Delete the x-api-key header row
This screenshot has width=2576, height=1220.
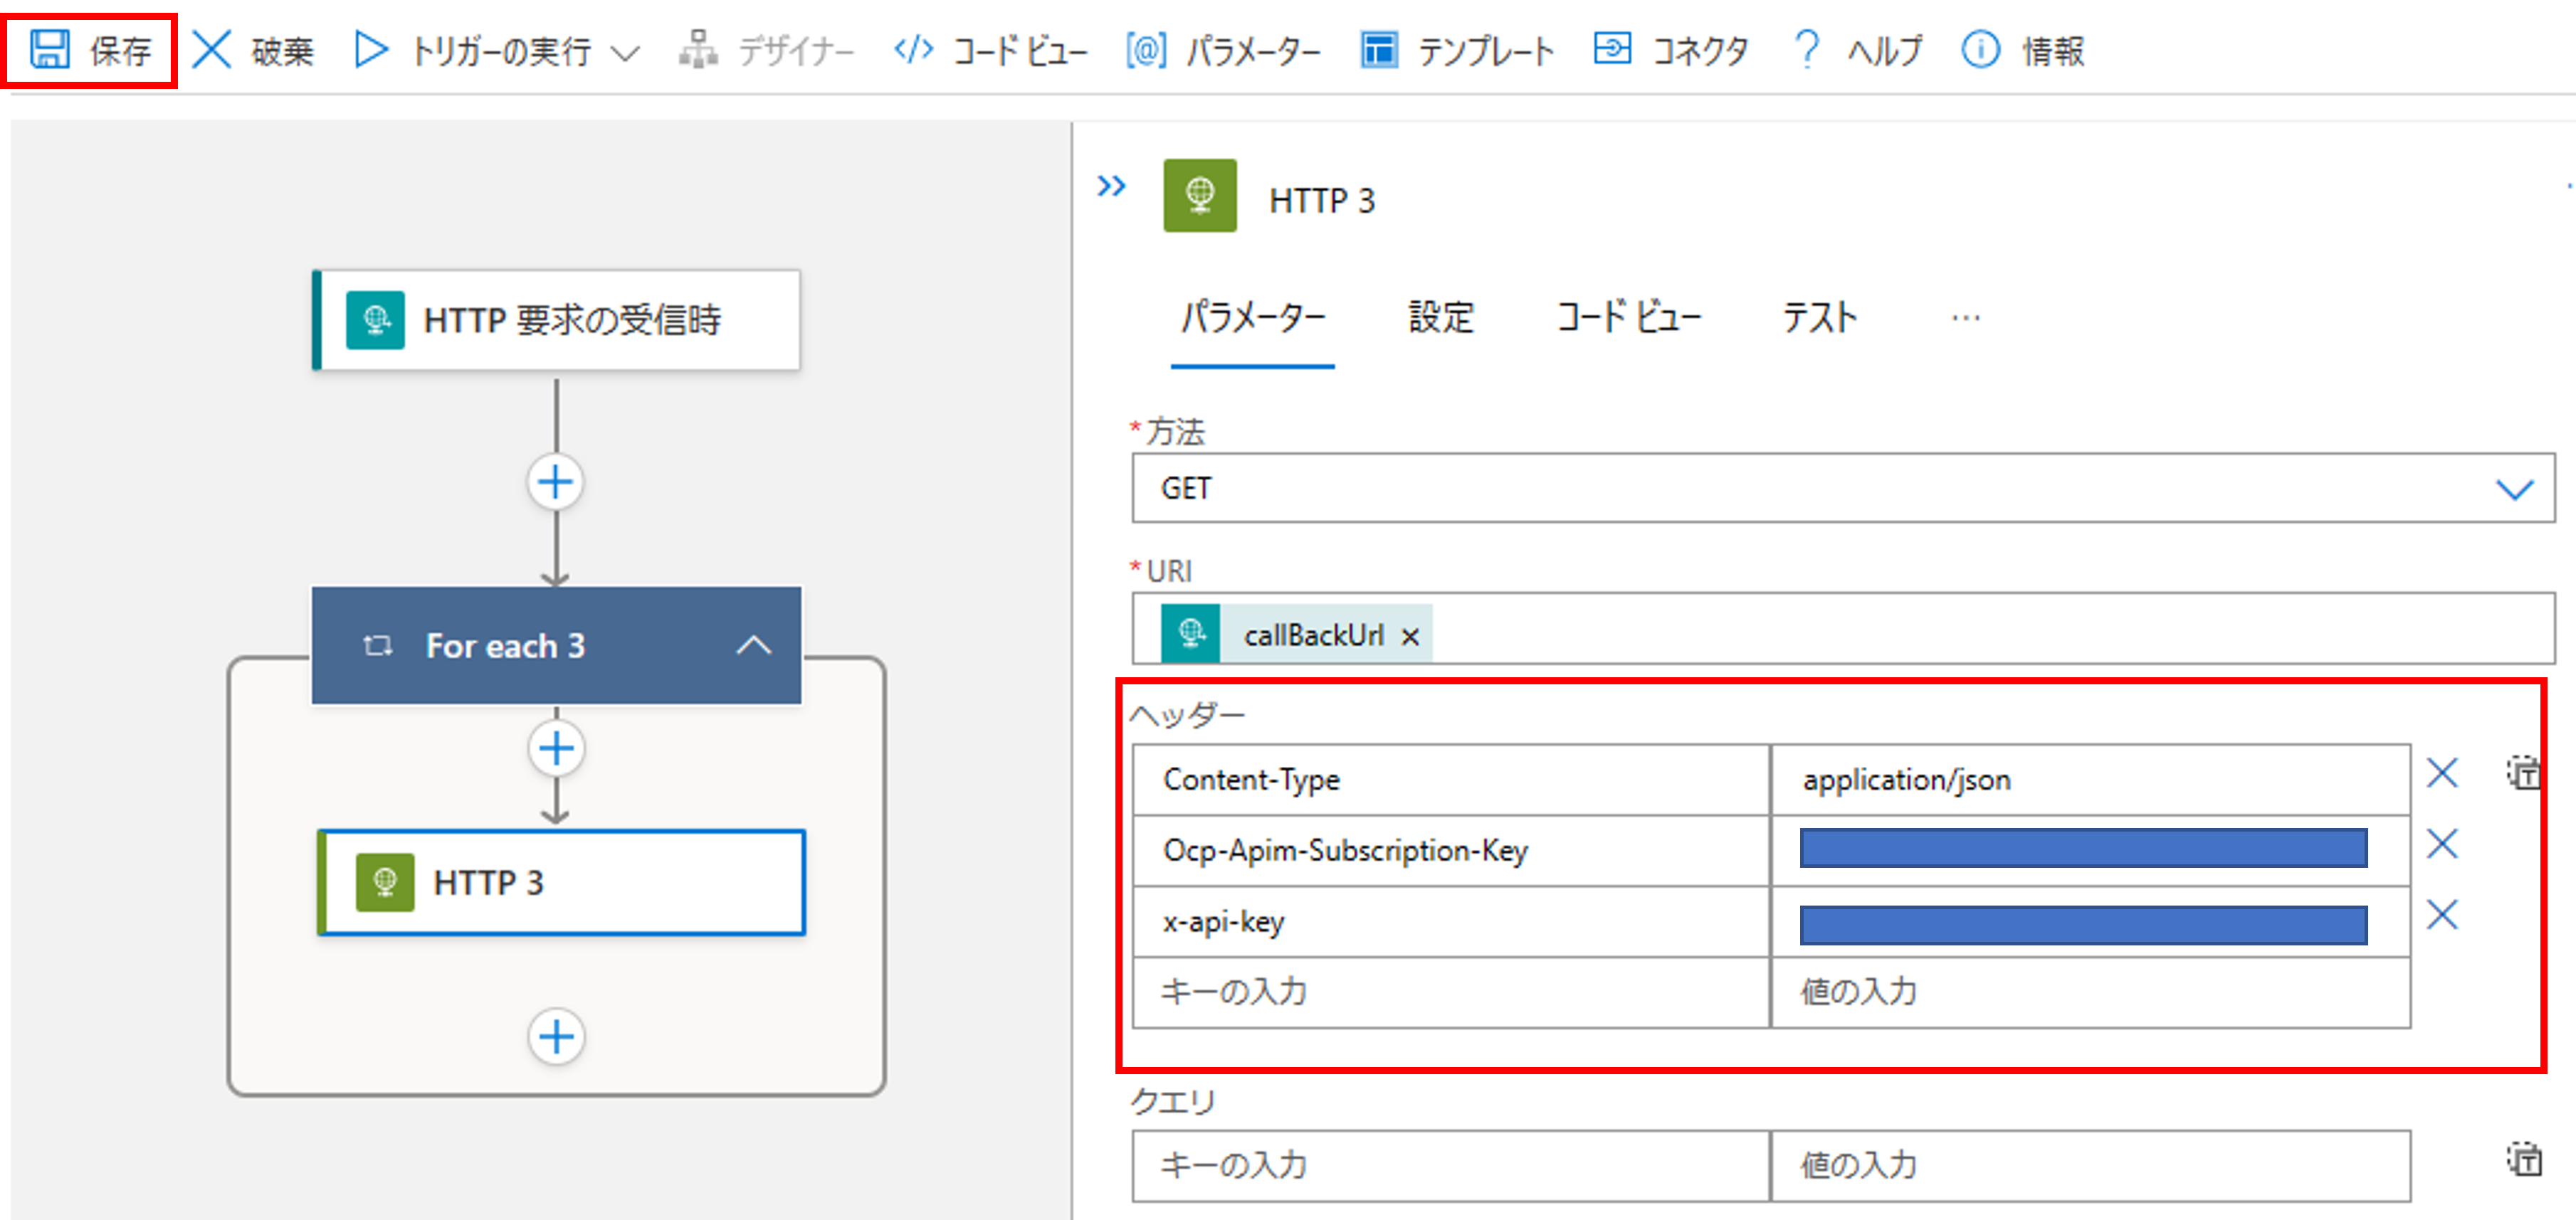tap(2442, 916)
